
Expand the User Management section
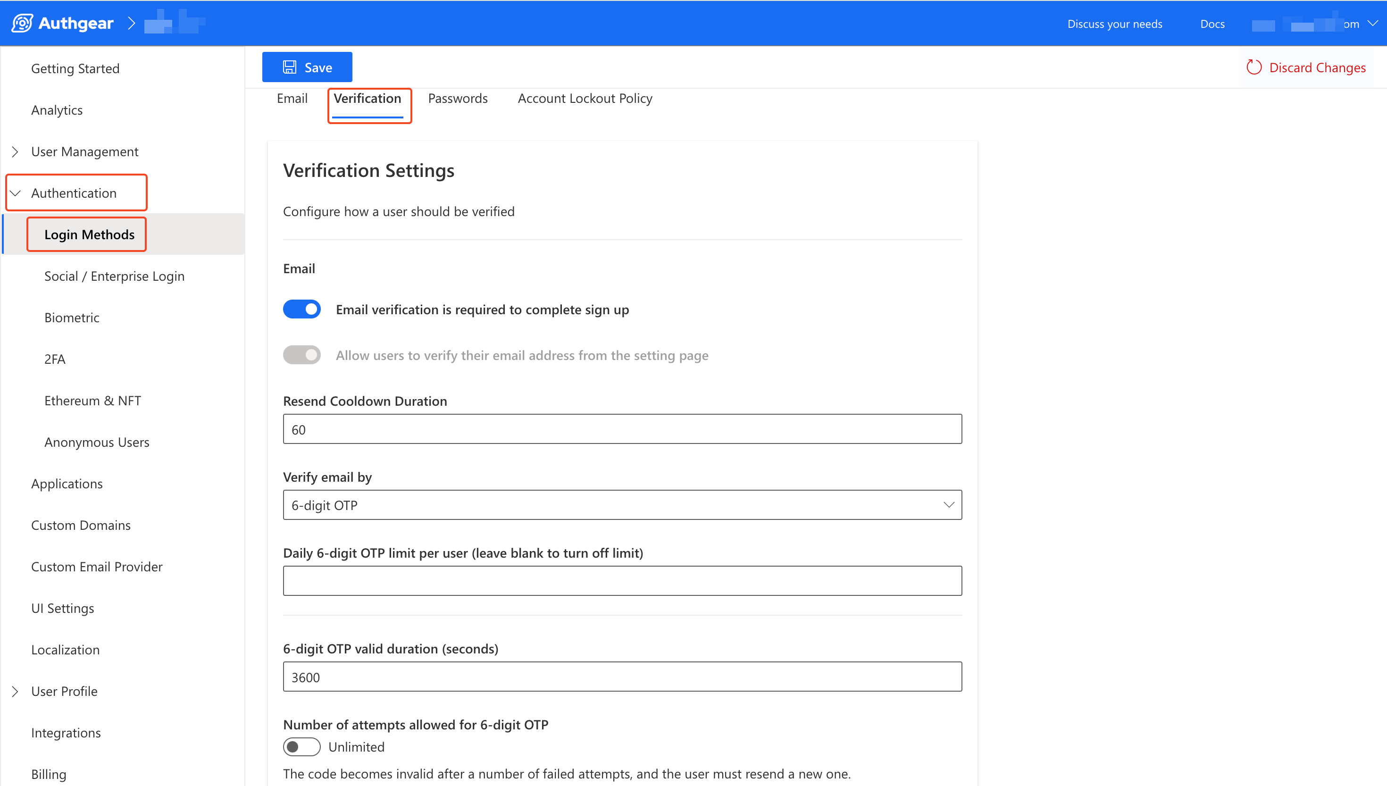[x=15, y=152]
